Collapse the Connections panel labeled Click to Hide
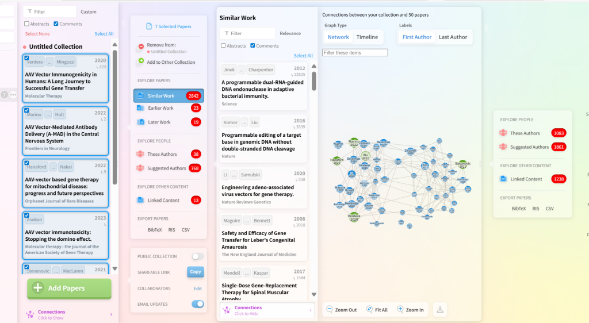 266,310
